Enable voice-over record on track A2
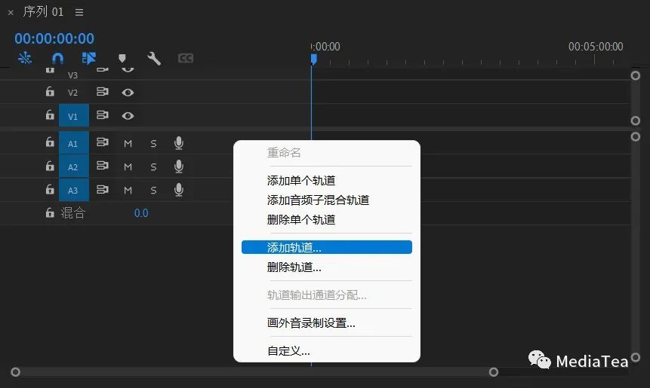Image resolution: width=650 pixels, height=388 pixels. click(179, 167)
